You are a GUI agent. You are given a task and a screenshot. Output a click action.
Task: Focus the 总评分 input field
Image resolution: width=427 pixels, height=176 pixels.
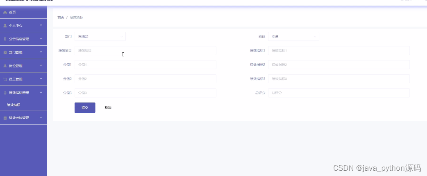click(x=339, y=93)
